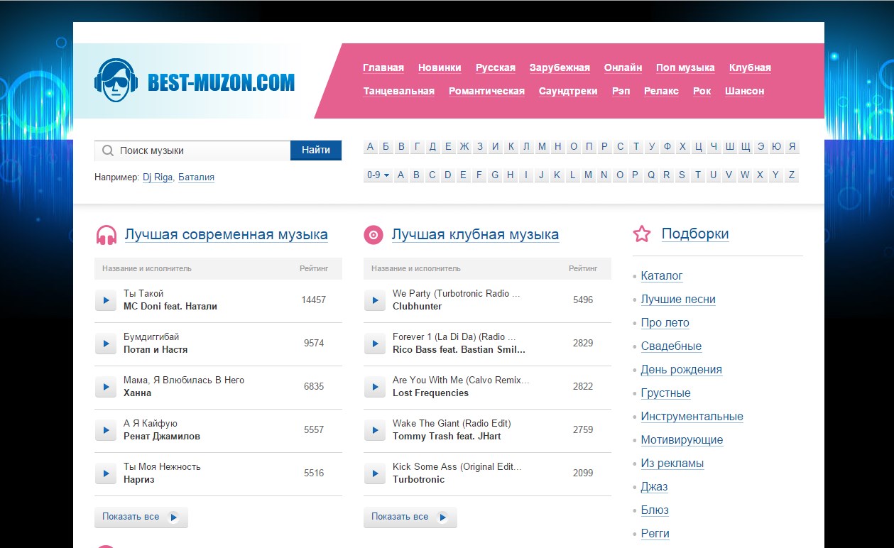This screenshot has width=894, height=548.
Task: Show all in Лучшая клубная музыка section
Action: (410, 517)
